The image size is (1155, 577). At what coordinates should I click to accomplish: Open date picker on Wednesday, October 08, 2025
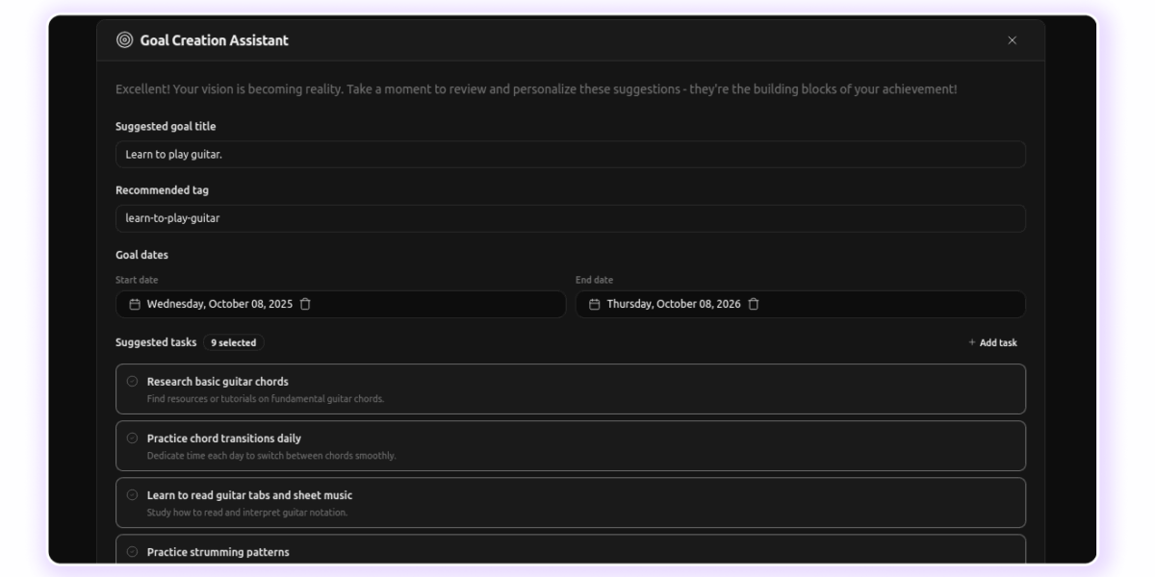tap(219, 305)
